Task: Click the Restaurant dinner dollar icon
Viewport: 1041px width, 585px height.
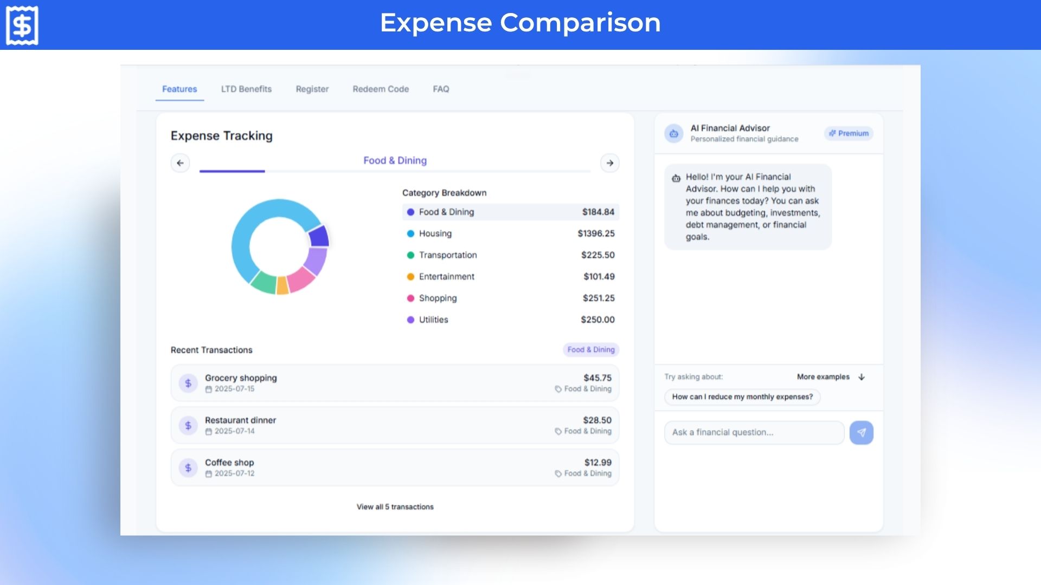Action: tap(188, 425)
